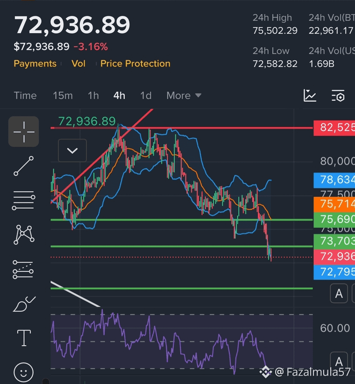Click the 1.69B volume value
355x384 pixels.
(321, 64)
